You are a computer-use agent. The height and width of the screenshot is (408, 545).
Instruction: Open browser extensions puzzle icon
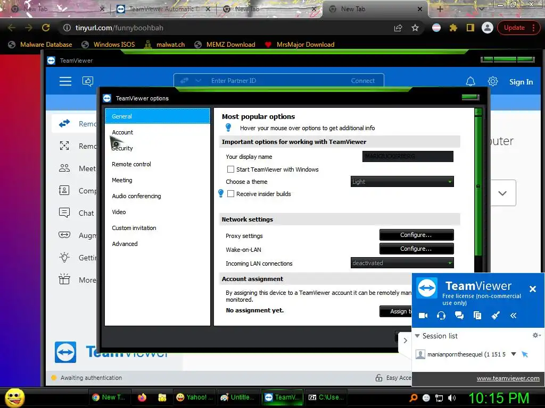(x=453, y=28)
